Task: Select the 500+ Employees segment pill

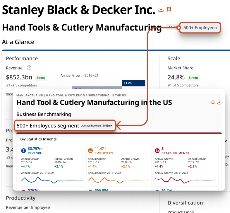Action: (x=200, y=28)
